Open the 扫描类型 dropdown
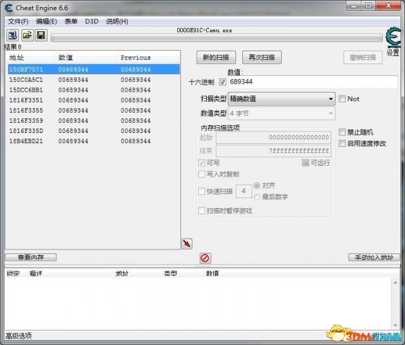 tap(282, 99)
